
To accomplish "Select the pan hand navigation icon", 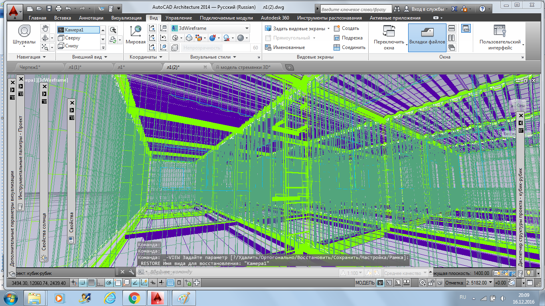I will (x=45, y=28).
